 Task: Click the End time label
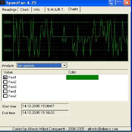click(x=9, y=113)
